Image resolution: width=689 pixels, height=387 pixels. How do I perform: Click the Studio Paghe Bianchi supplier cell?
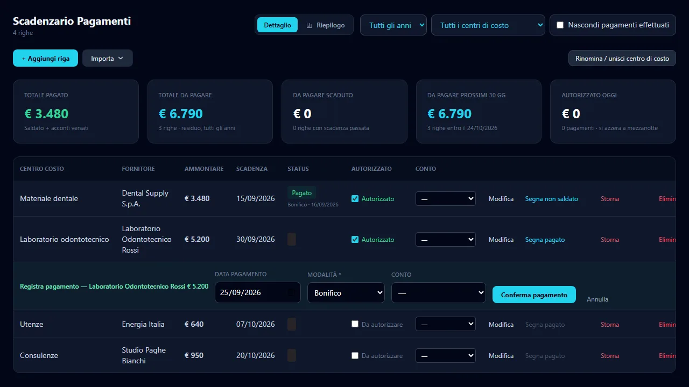point(144,355)
